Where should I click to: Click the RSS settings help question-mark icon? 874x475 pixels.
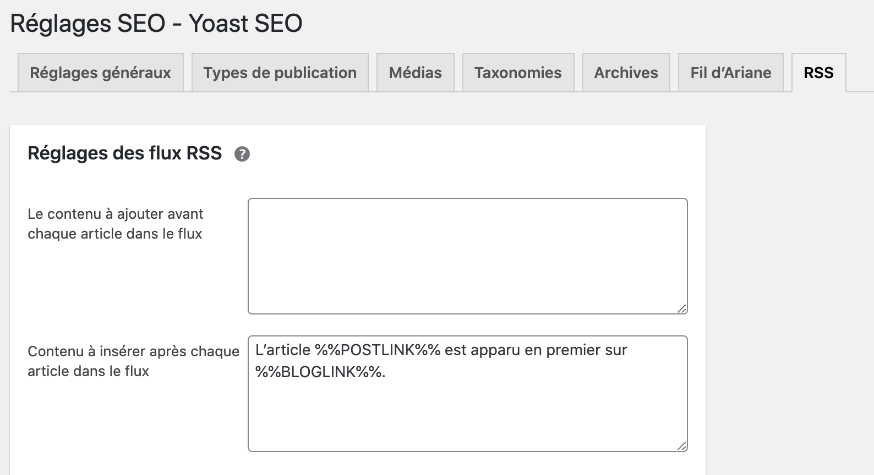242,154
